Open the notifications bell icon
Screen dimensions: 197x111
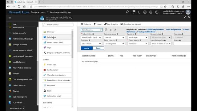coord(133,12)
